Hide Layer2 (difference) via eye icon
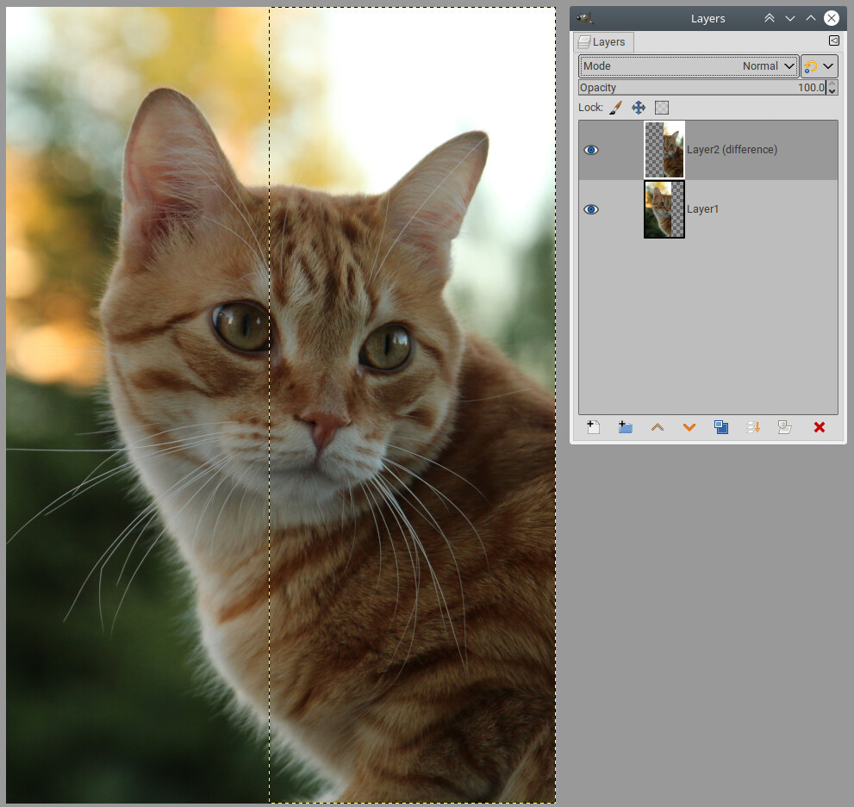 (x=591, y=150)
